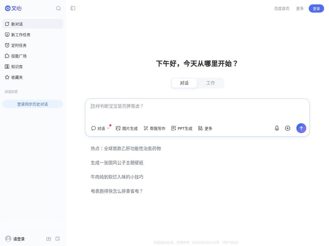Open the 京ICP证030173号 link
Screen dimensions: 329x246
coord(205,242)
